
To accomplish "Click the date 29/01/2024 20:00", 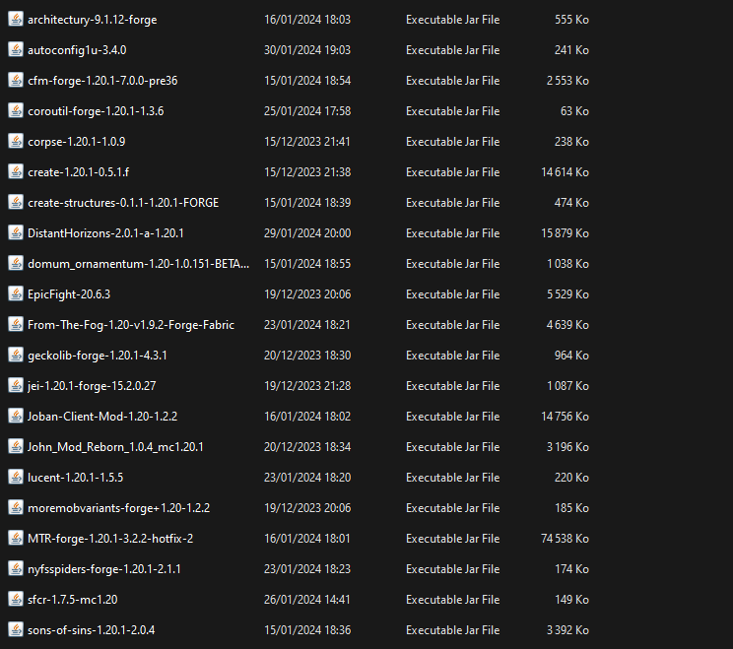I will coord(307,233).
